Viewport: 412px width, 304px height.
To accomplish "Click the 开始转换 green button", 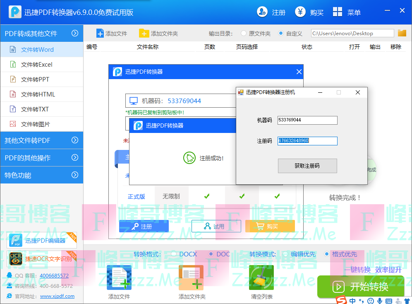I will pos(360,287).
